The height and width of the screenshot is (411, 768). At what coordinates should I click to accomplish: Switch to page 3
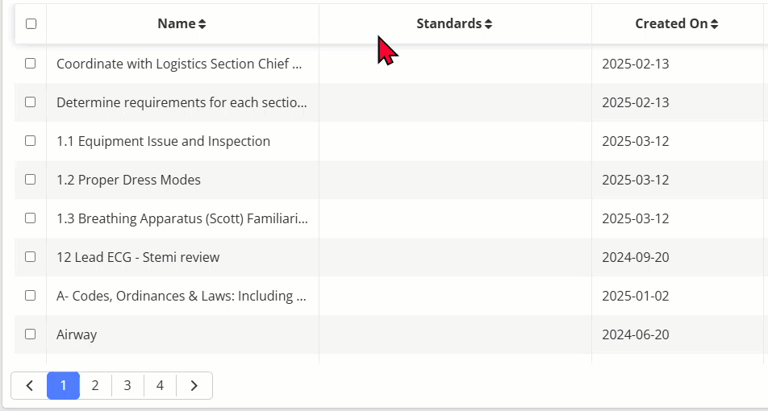[x=127, y=385]
